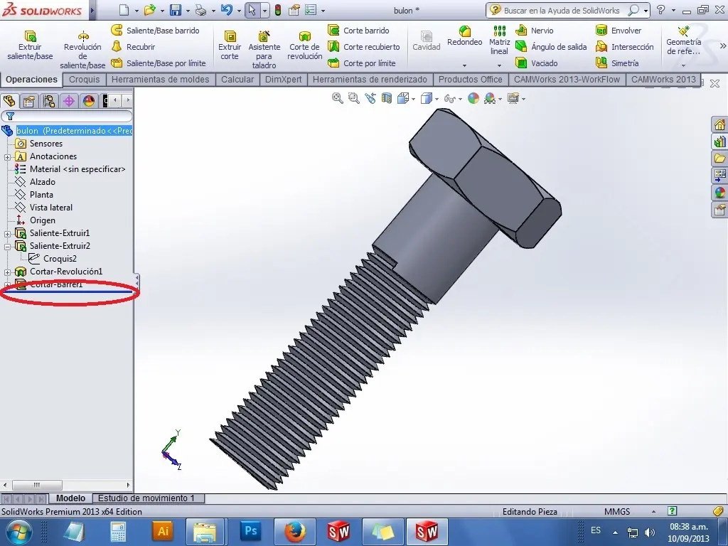Screen dimensions: 728x546
Task: Click the undo arrow icon
Action: [x=227, y=10]
